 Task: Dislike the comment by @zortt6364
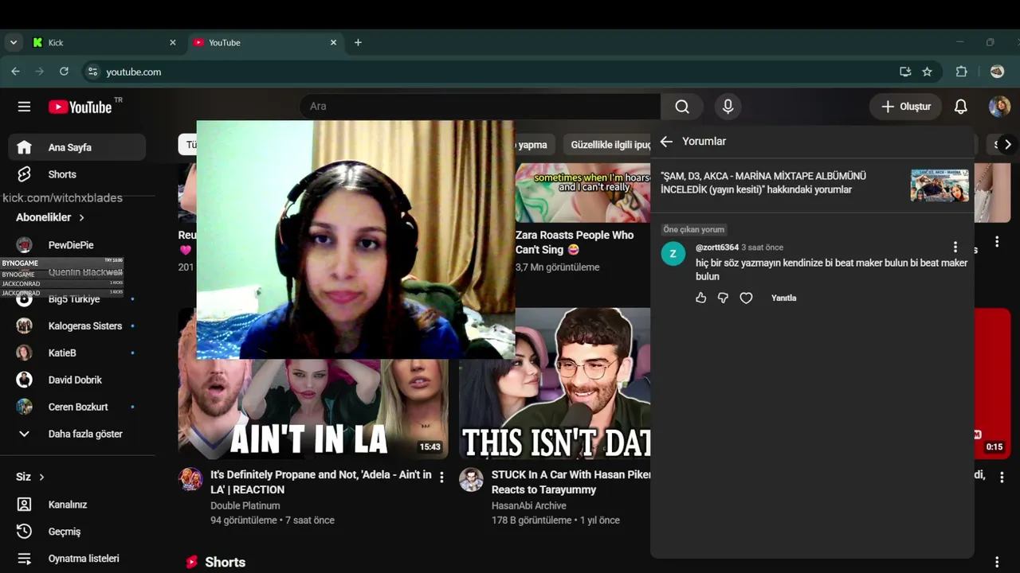[724, 298]
